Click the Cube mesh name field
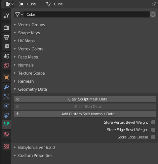The width and height of the screenshot is (158, 164). (87, 14)
